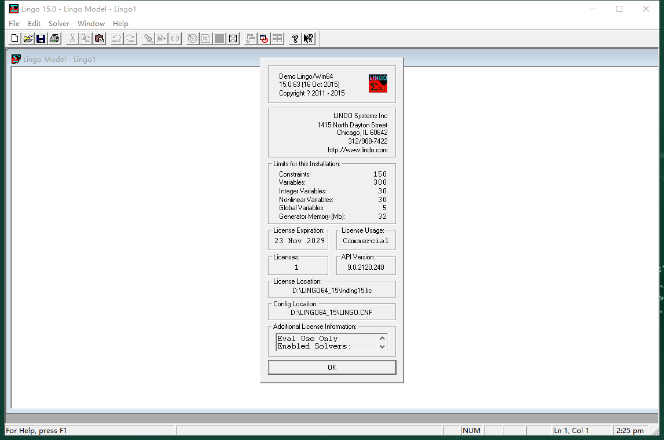Select the Global Variables value 5
664x440 pixels.
click(384, 208)
